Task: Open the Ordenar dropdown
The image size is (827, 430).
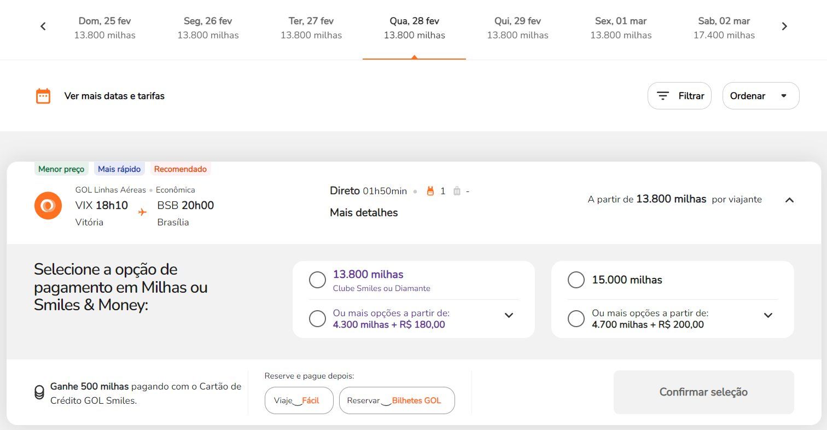Action: pyautogui.click(x=761, y=96)
